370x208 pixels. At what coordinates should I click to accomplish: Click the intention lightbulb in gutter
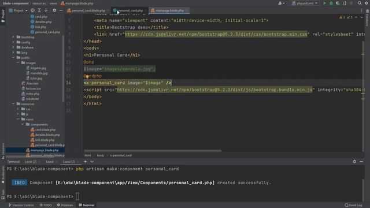pos(87,77)
